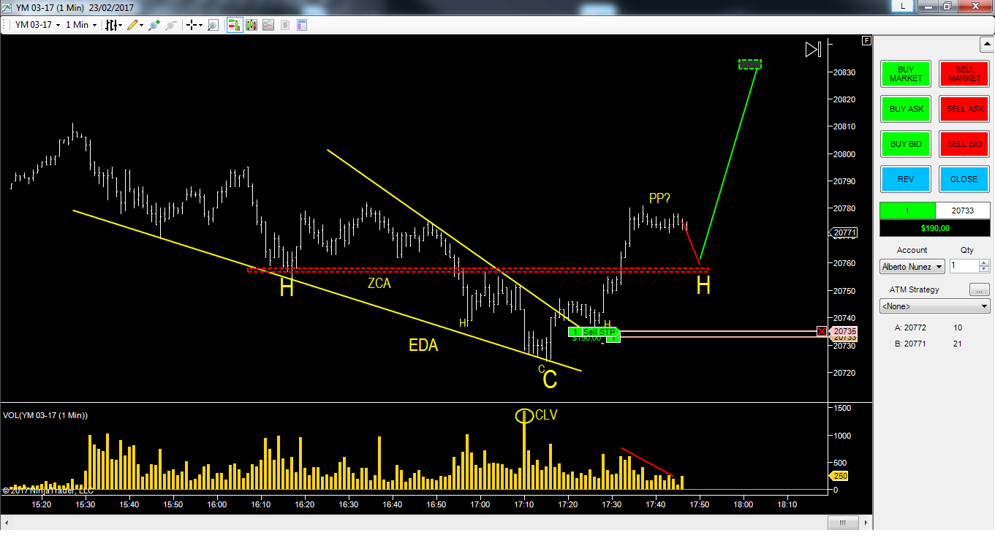Select the crosshair cursor tool
The image size is (995, 538).
193,25
